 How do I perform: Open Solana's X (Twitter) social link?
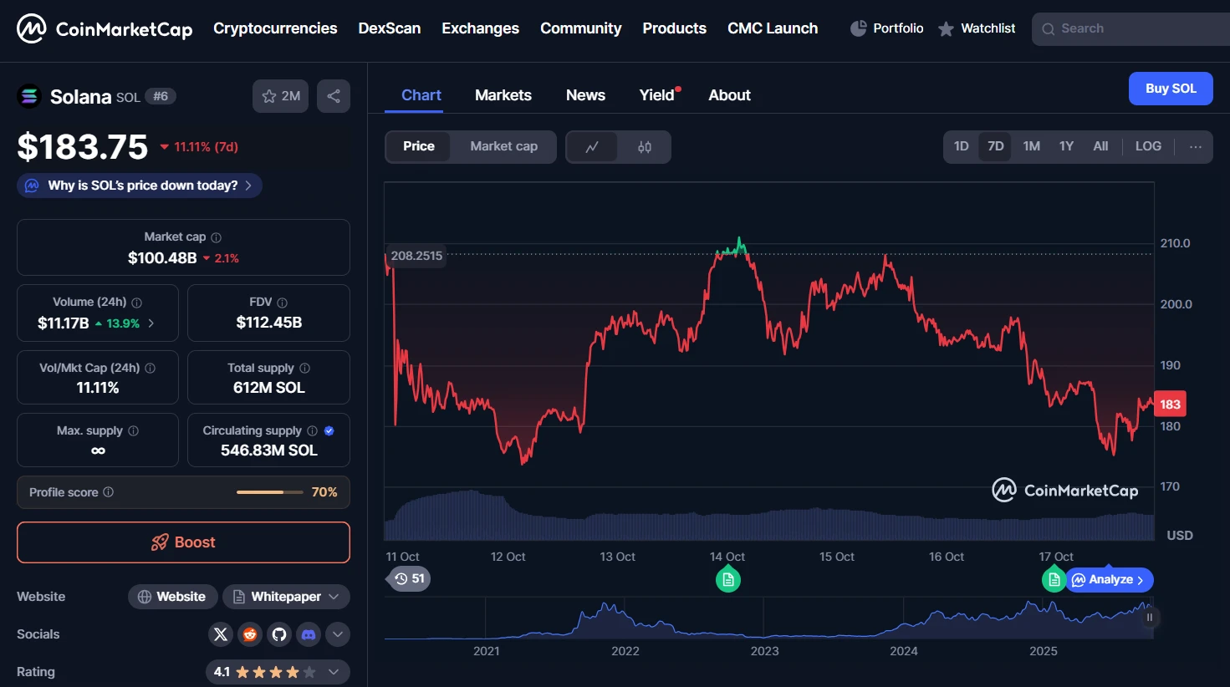click(x=221, y=634)
